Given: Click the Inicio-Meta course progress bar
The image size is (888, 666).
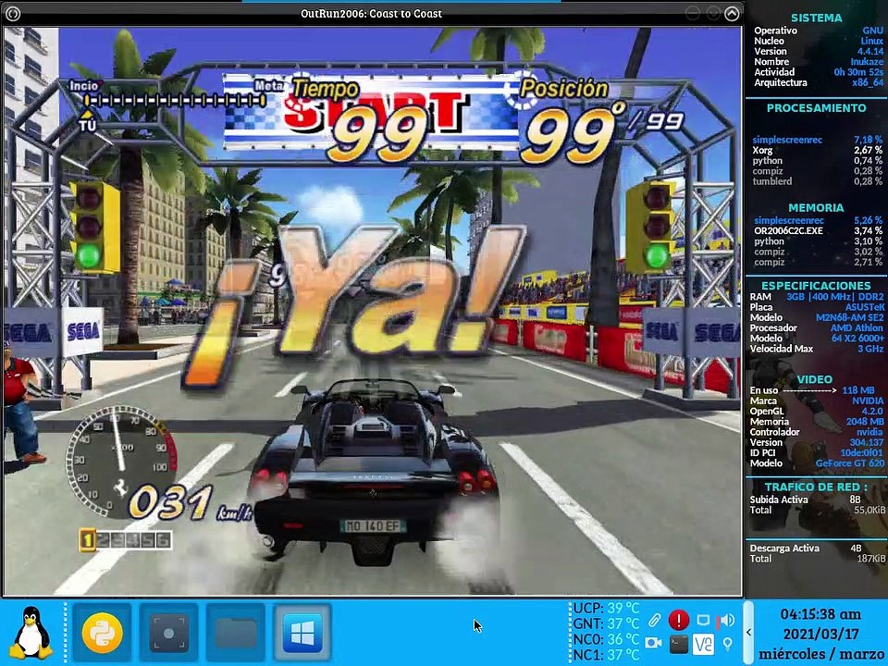Looking at the screenshot, I should click(176, 101).
